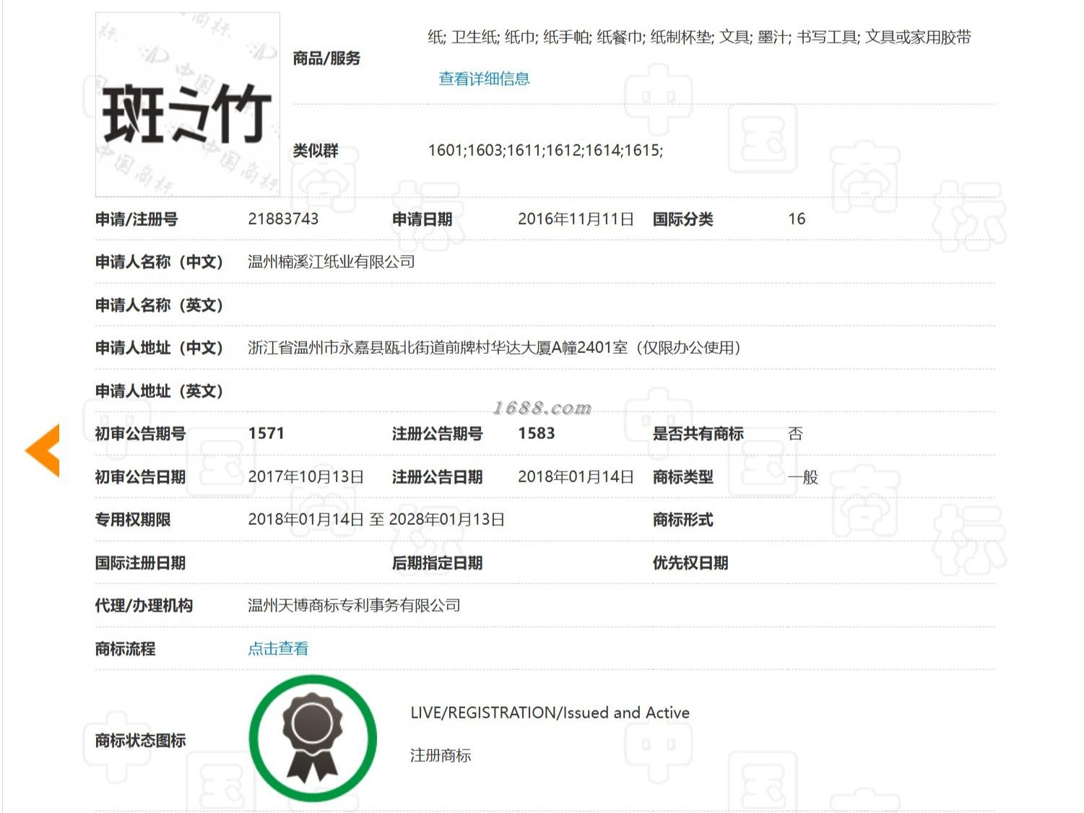Click the 优先权日期 label

tap(690, 562)
